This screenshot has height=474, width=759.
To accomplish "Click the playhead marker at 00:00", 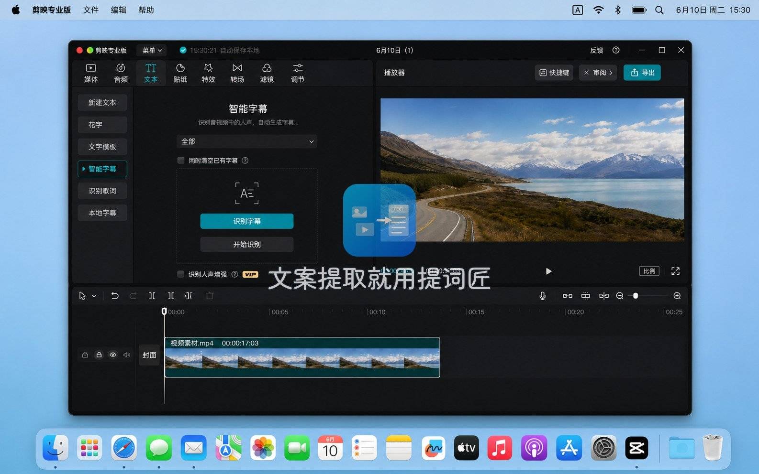I will (x=164, y=312).
